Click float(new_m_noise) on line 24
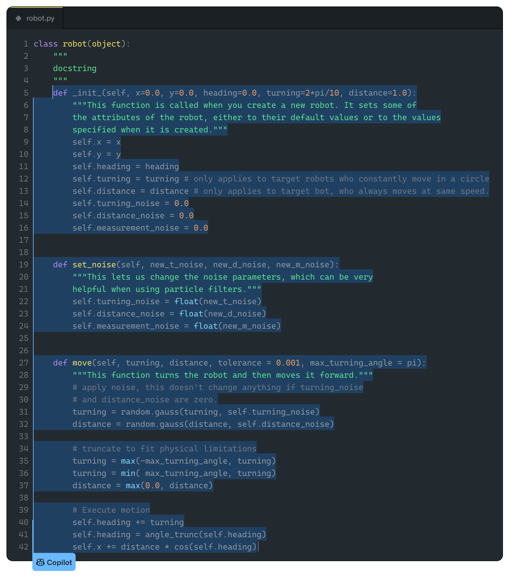512x576 pixels. (237, 326)
